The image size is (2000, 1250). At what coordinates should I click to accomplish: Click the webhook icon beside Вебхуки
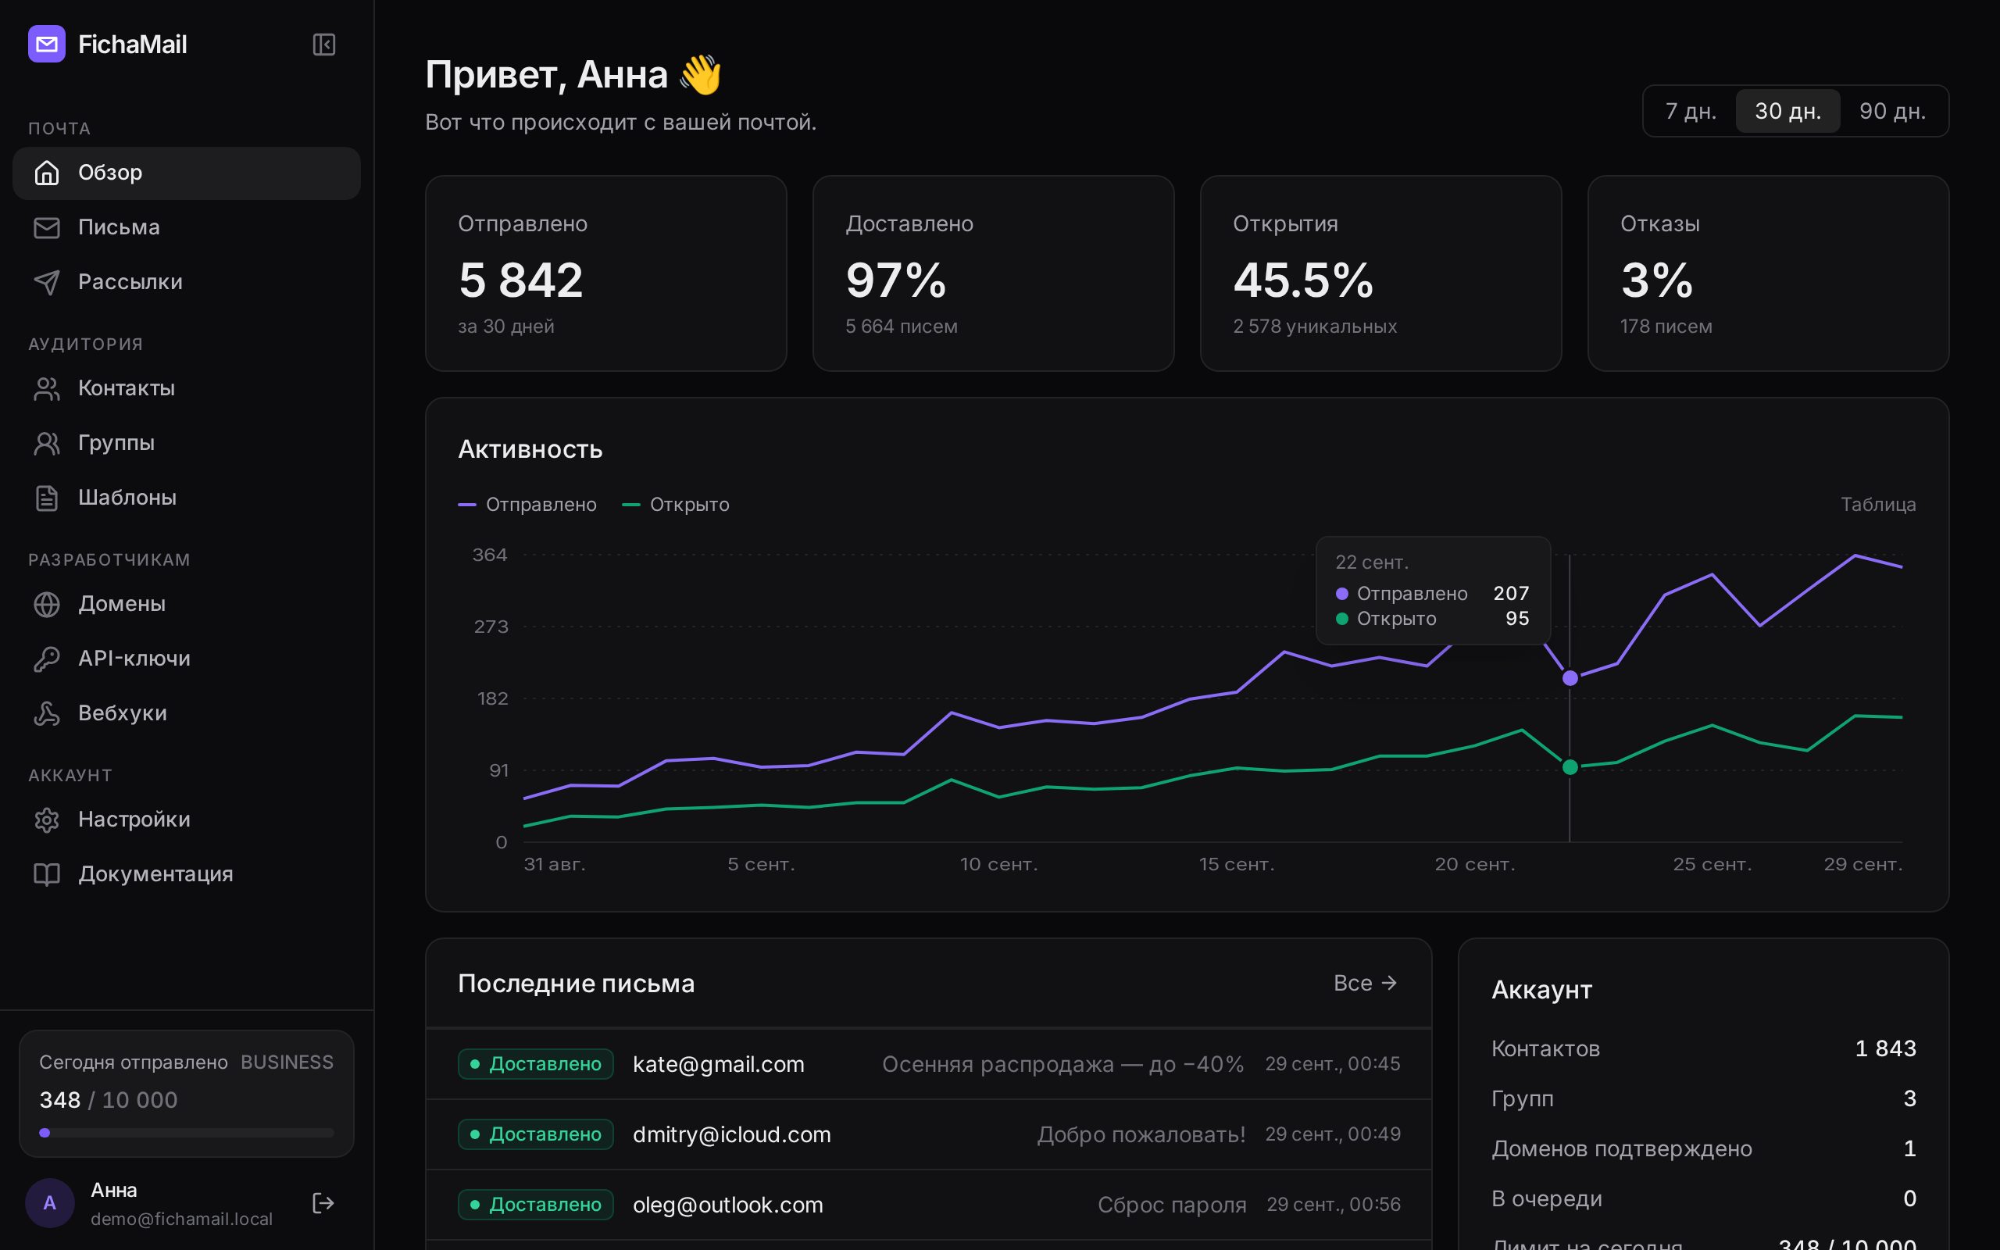46,713
